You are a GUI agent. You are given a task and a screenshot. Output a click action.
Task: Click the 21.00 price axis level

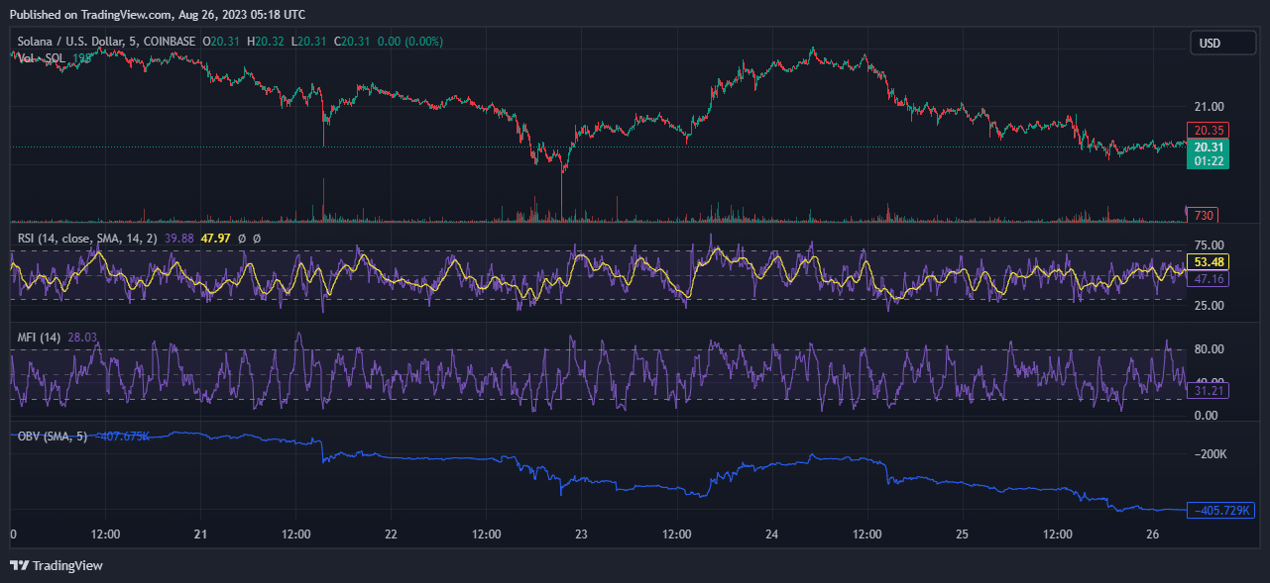[x=1210, y=107]
